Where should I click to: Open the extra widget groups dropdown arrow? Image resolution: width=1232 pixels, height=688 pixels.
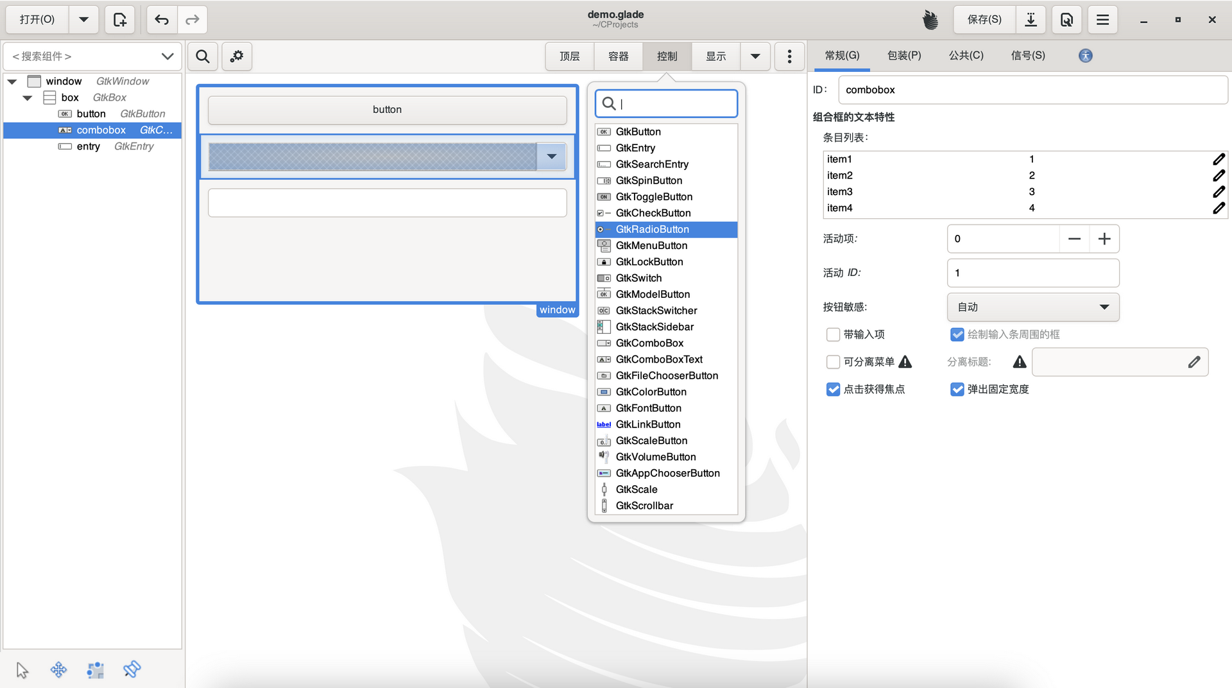[755, 56]
